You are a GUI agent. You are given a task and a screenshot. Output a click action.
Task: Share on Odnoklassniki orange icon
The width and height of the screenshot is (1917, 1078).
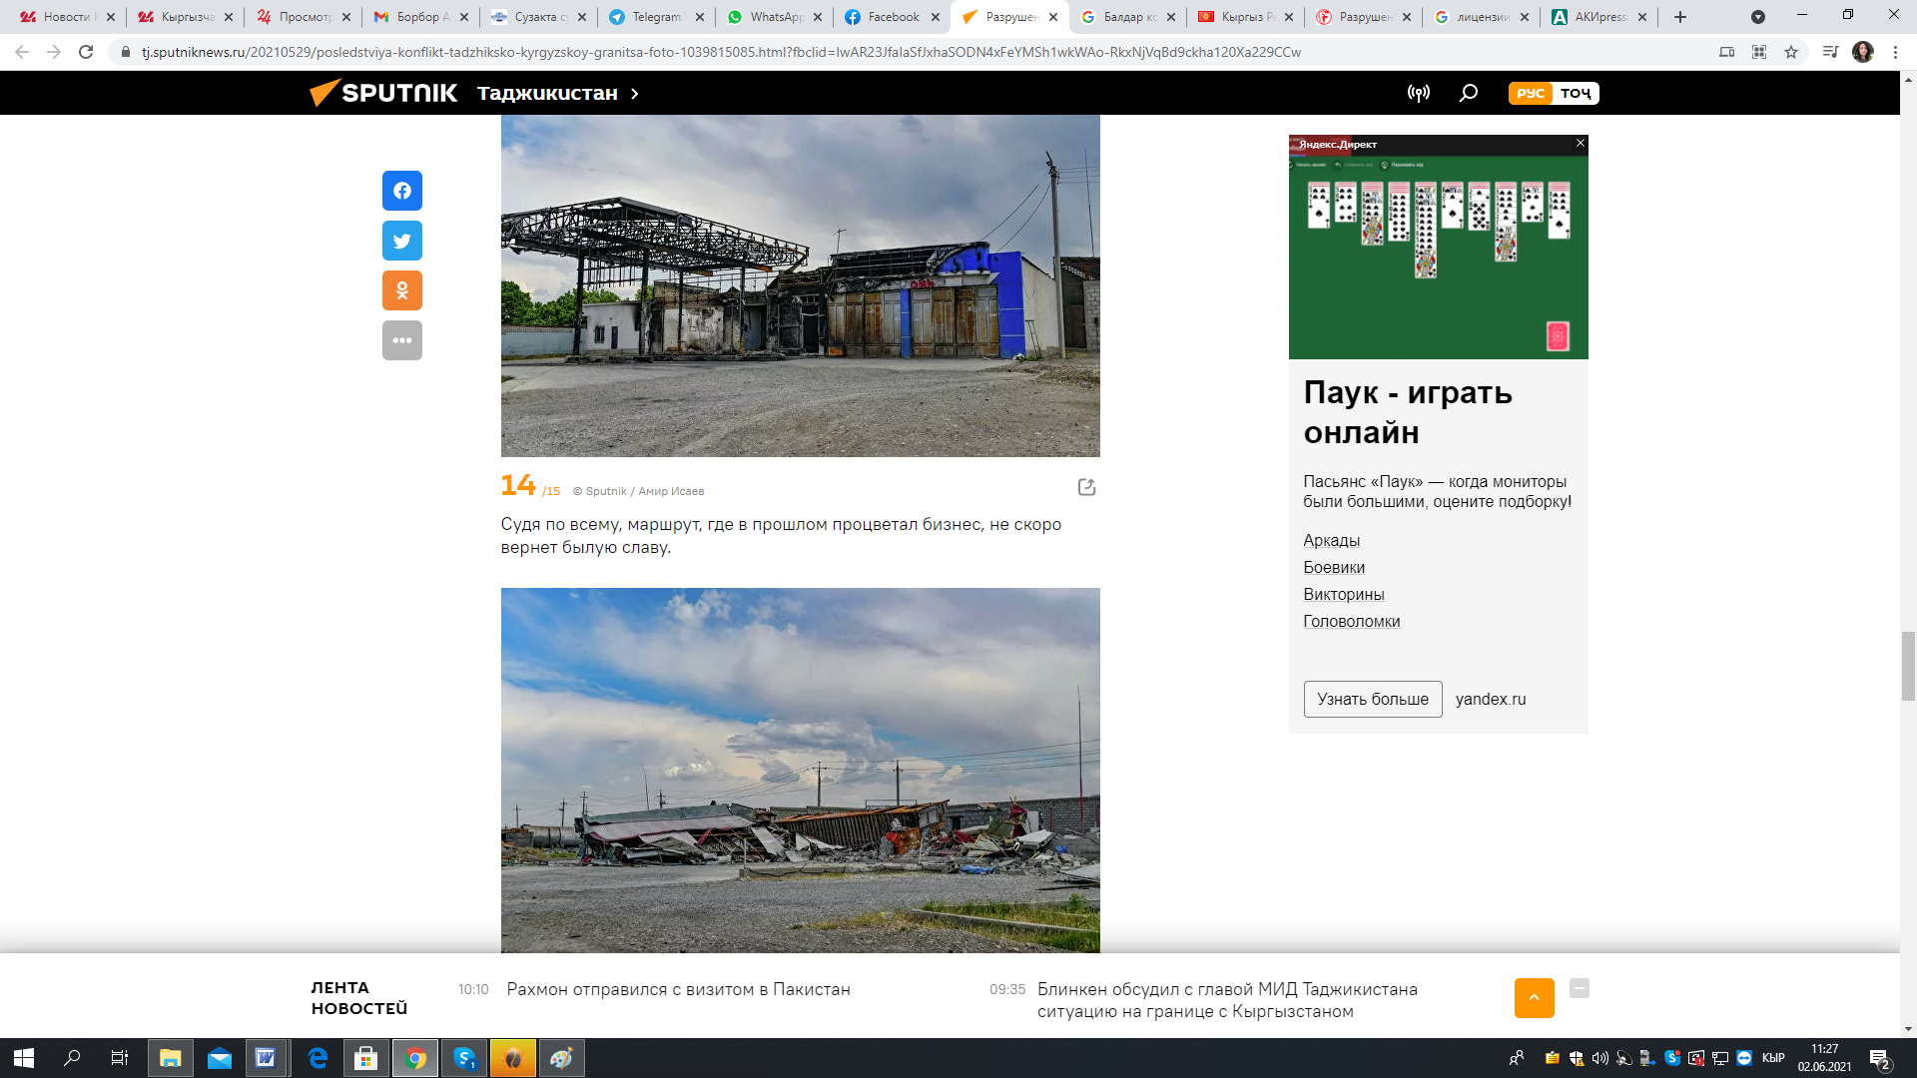[x=401, y=290]
